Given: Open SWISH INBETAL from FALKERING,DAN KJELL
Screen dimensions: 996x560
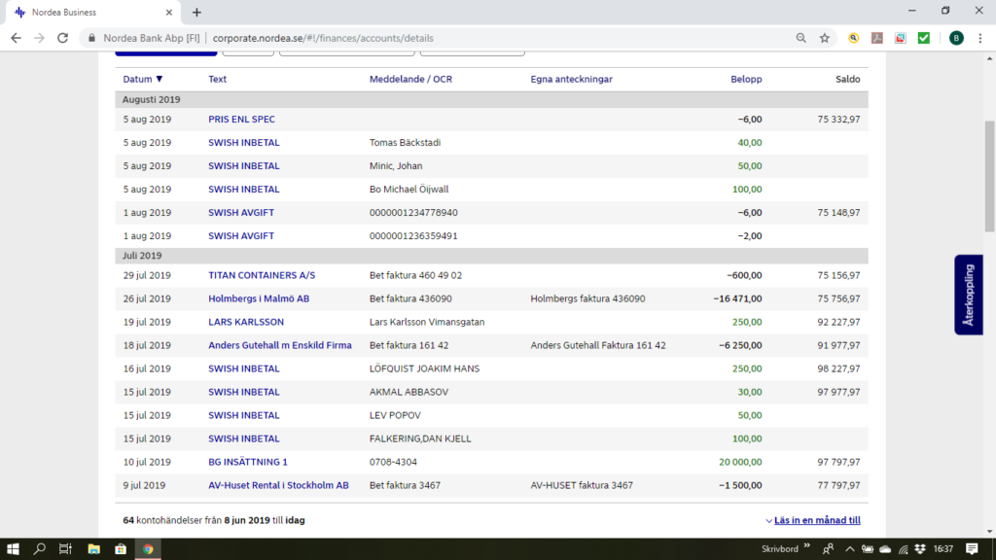Looking at the screenshot, I should (x=244, y=438).
